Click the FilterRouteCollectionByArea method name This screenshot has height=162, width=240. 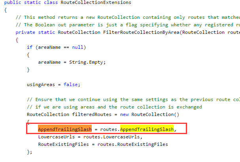click(x=141, y=32)
